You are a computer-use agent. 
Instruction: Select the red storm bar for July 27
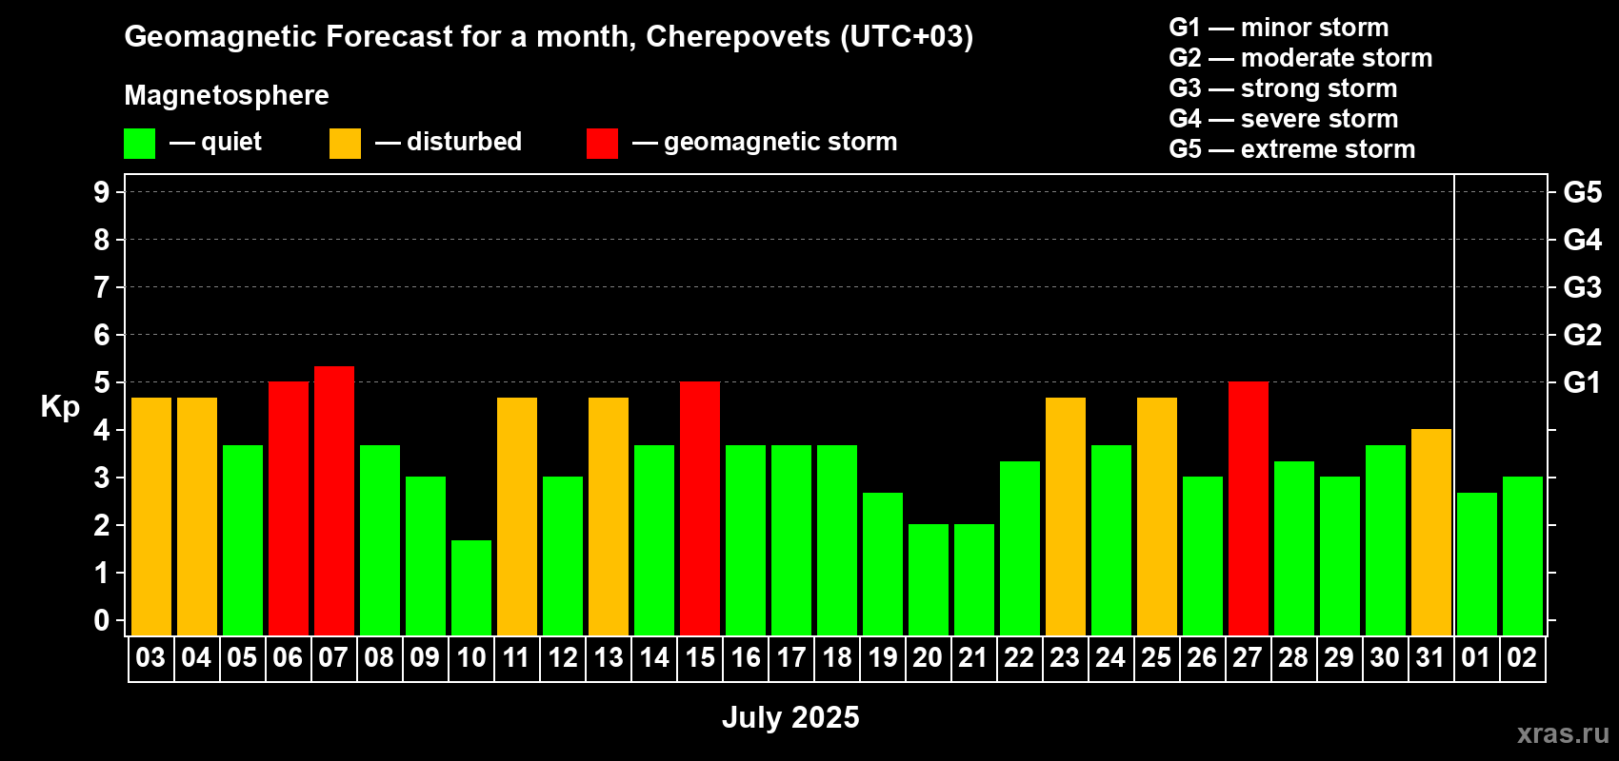[x=1249, y=509]
